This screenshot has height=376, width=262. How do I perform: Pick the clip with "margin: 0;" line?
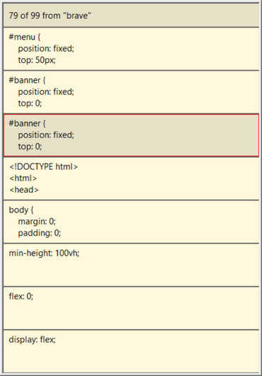point(131,222)
